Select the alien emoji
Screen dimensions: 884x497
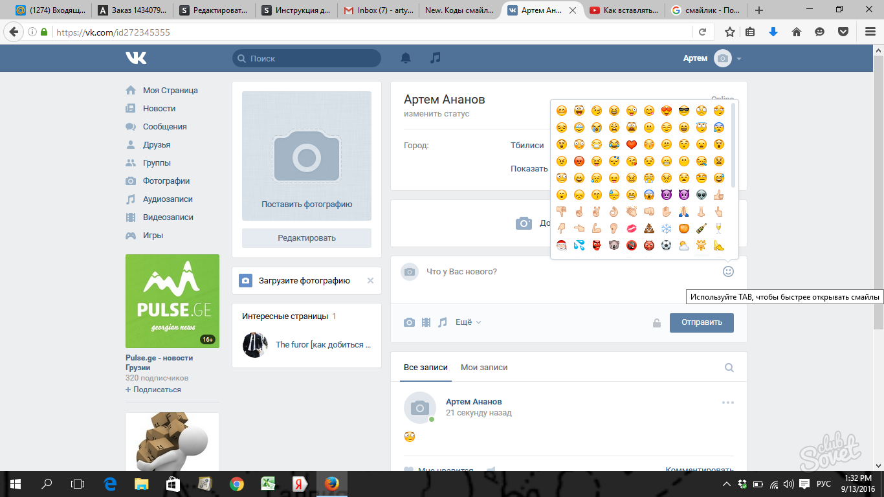[701, 195]
